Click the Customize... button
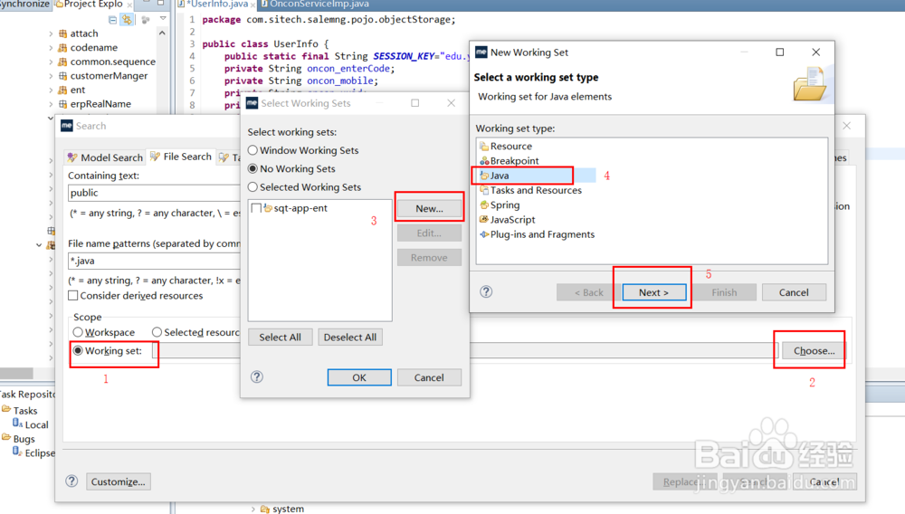 coord(119,481)
